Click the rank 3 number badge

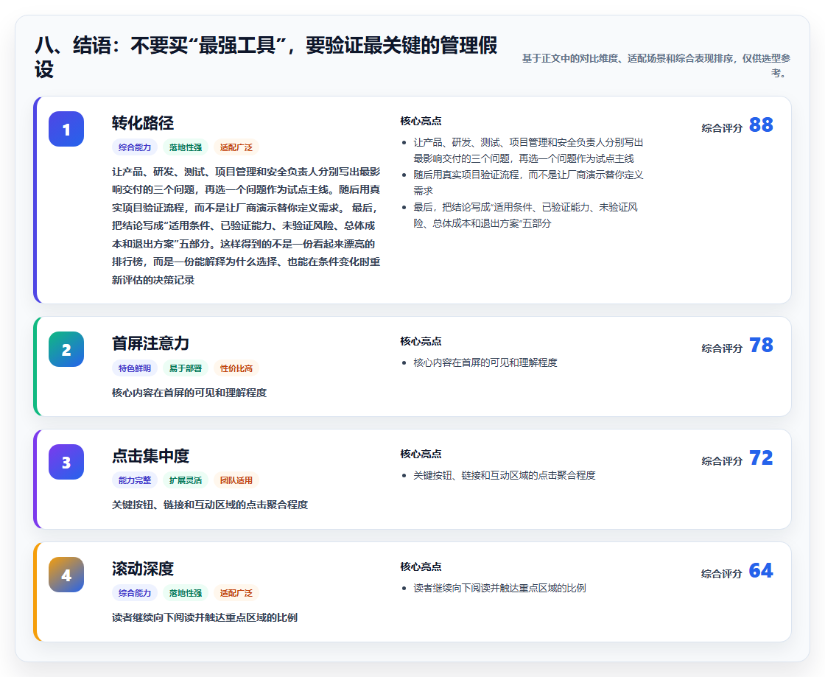(66, 462)
